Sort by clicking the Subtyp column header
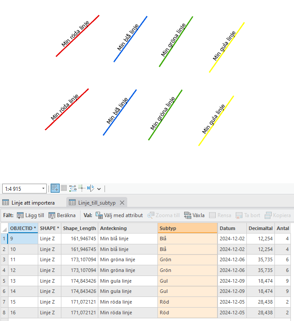 (x=187, y=228)
